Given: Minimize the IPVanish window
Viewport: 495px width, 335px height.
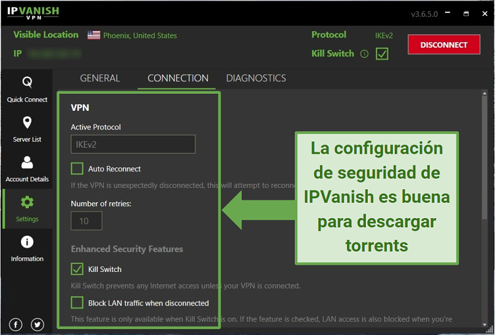Looking at the screenshot, I should point(448,13).
